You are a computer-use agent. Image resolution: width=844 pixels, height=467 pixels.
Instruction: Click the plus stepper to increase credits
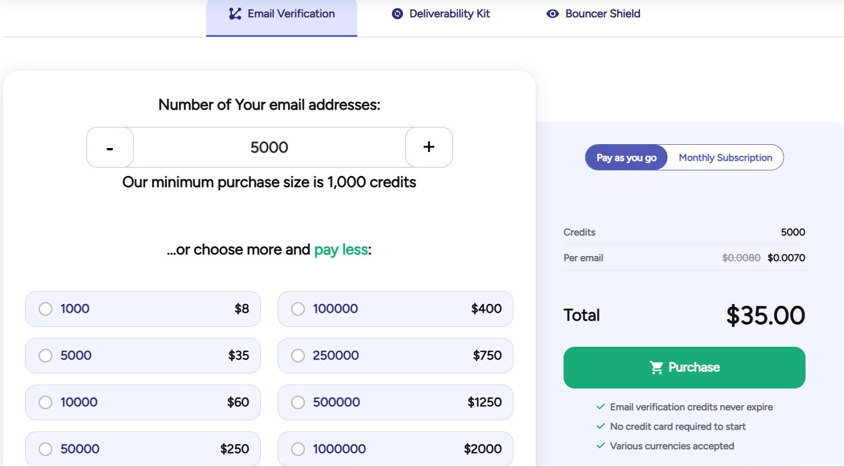tap(429, 147)
